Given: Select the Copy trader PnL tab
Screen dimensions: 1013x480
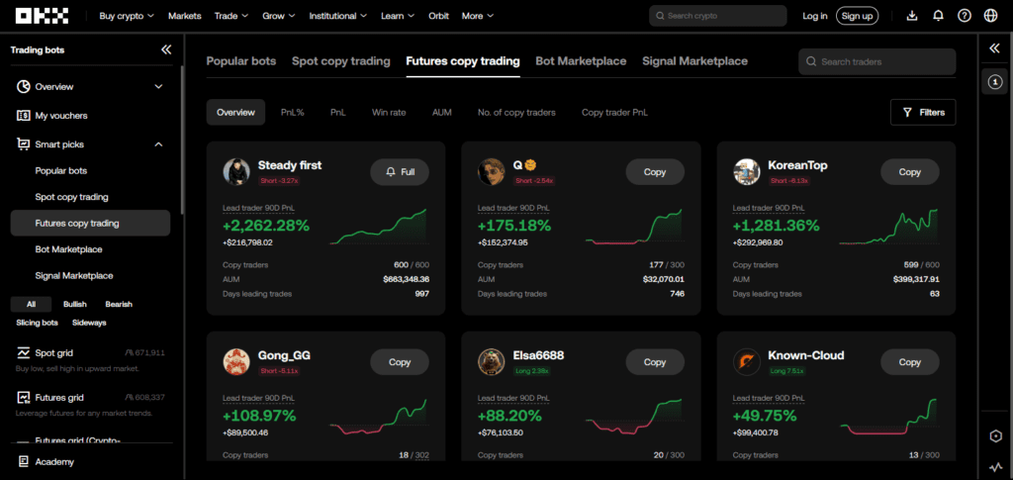Looking at the screenshot, I should click(x=614, y=113).
